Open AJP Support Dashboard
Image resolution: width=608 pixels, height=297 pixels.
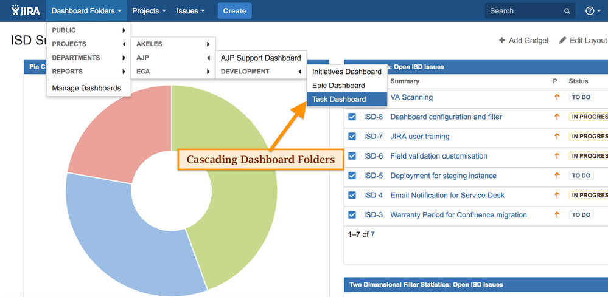261,58
